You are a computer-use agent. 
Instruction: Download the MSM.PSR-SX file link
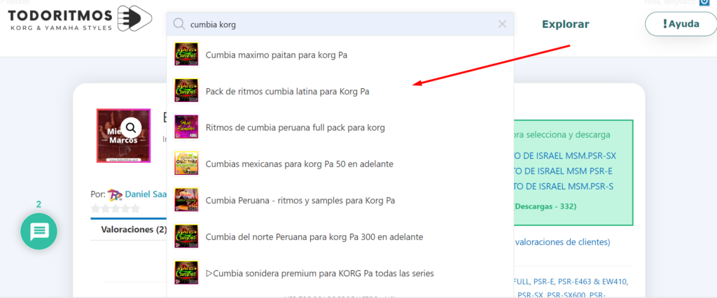point(565,156)
